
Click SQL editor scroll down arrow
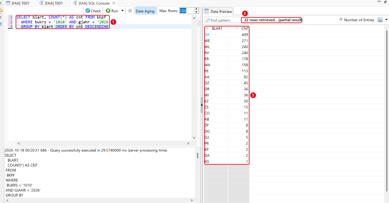tap(194, 138)
